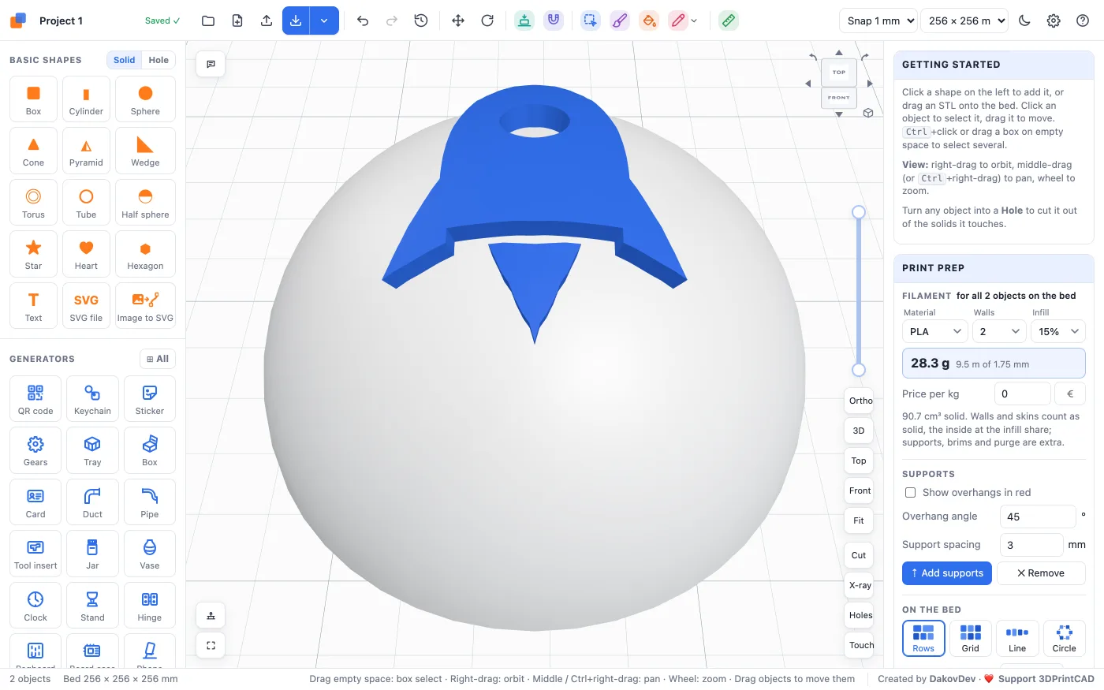Open the Image to SVG tool
Viewport: 1104px width, 690px height.
click(145, 305)
